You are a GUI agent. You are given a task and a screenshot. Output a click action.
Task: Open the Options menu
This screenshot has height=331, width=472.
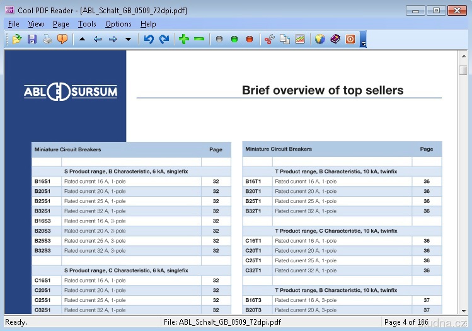pyautogui.click(x=118, y=24)
